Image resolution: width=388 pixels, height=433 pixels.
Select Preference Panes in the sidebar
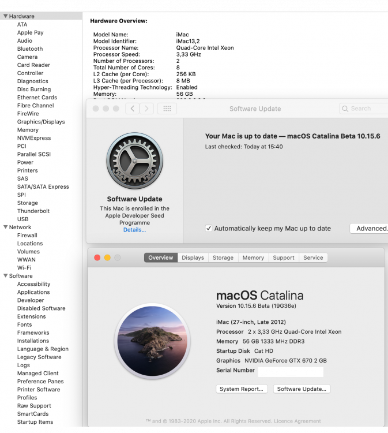pos(40,382)
